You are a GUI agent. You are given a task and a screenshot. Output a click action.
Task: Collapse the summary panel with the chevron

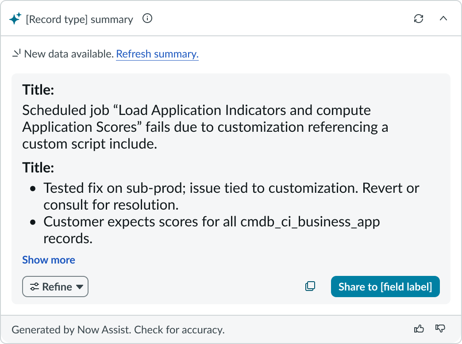[x=443, y=19]
